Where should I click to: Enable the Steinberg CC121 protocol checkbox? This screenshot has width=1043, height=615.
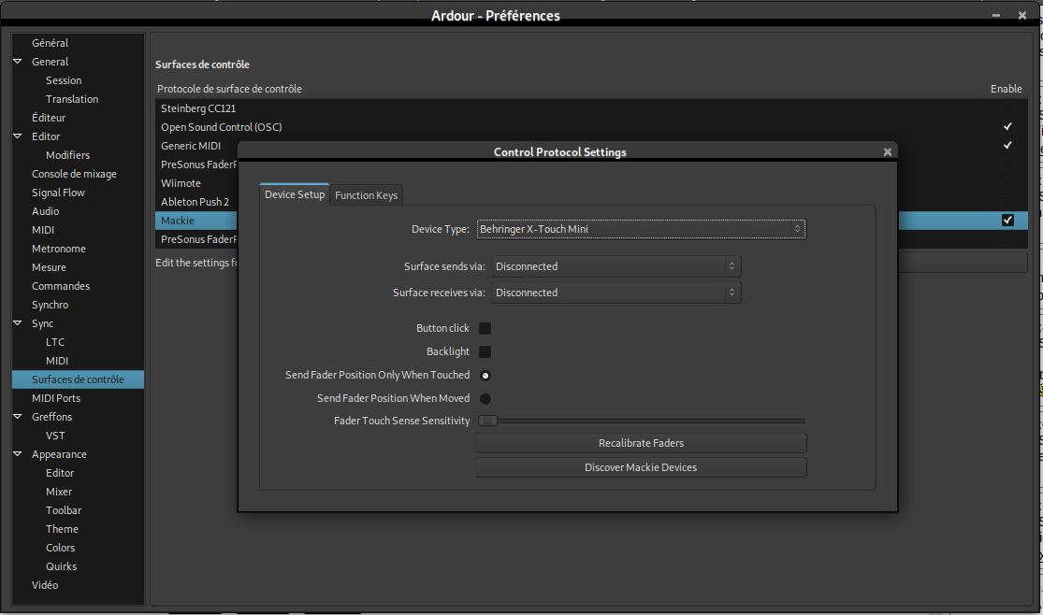(x=1007, y=107)
